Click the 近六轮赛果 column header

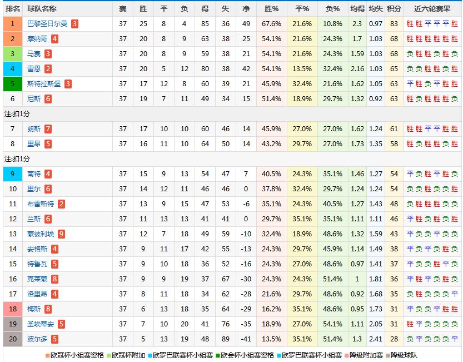[x=432, y=9]
